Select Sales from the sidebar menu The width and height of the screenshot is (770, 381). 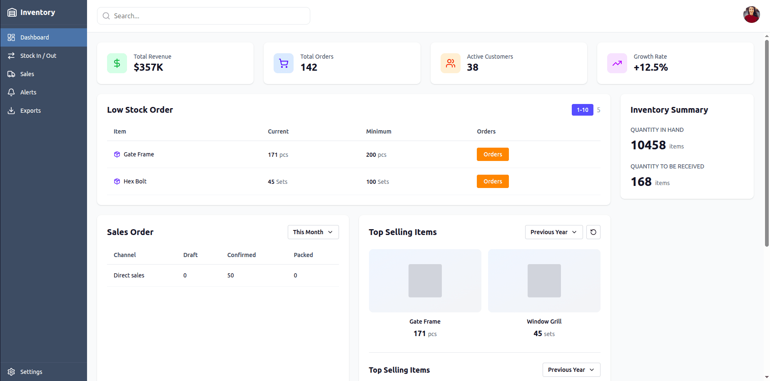(27, 74)
